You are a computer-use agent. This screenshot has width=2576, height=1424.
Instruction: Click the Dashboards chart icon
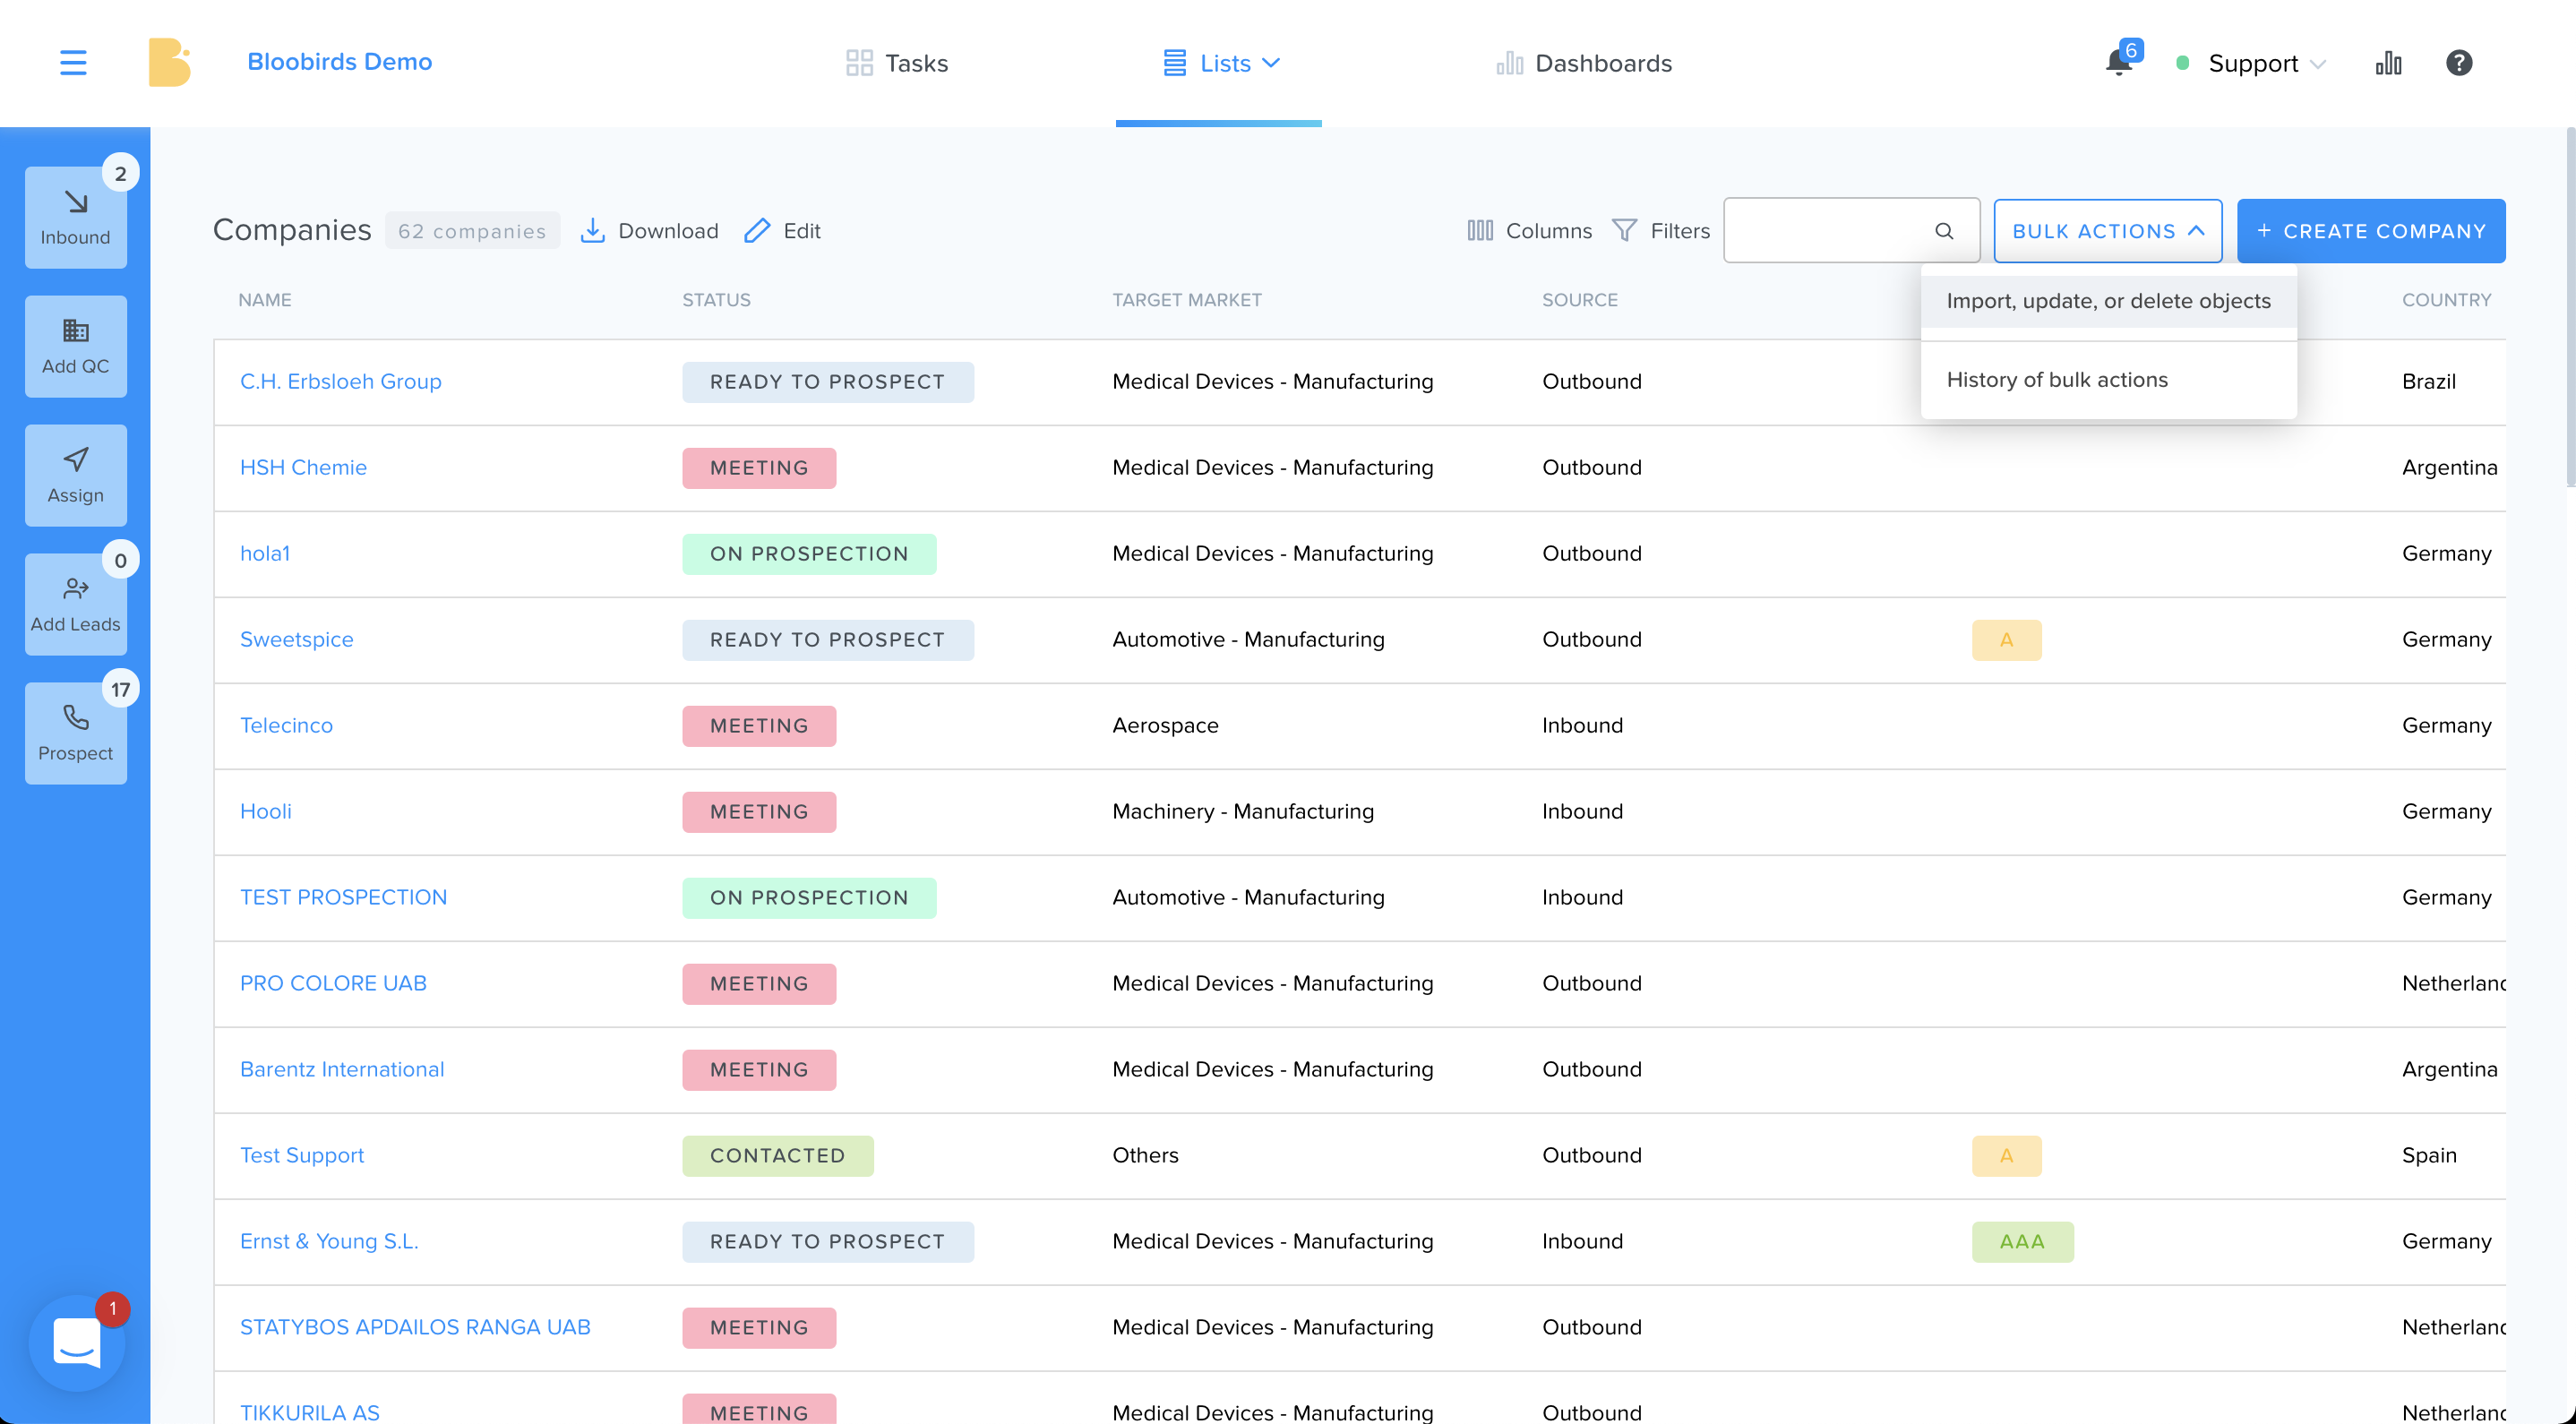tap(1509, 63)
